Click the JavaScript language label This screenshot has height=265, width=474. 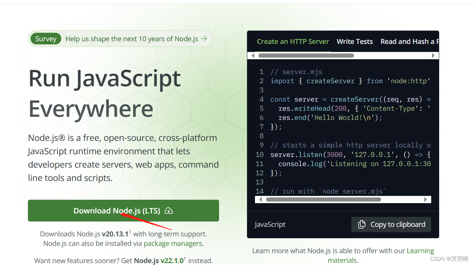tap(270, 225)
